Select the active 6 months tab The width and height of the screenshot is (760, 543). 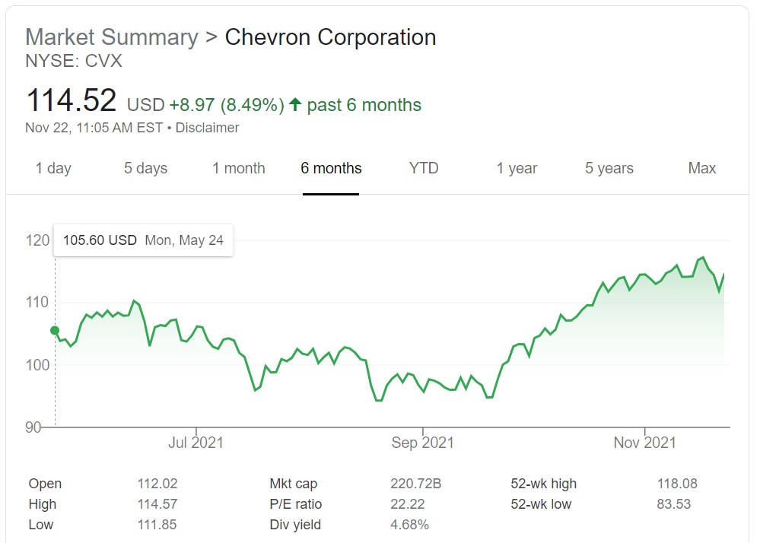331,168
